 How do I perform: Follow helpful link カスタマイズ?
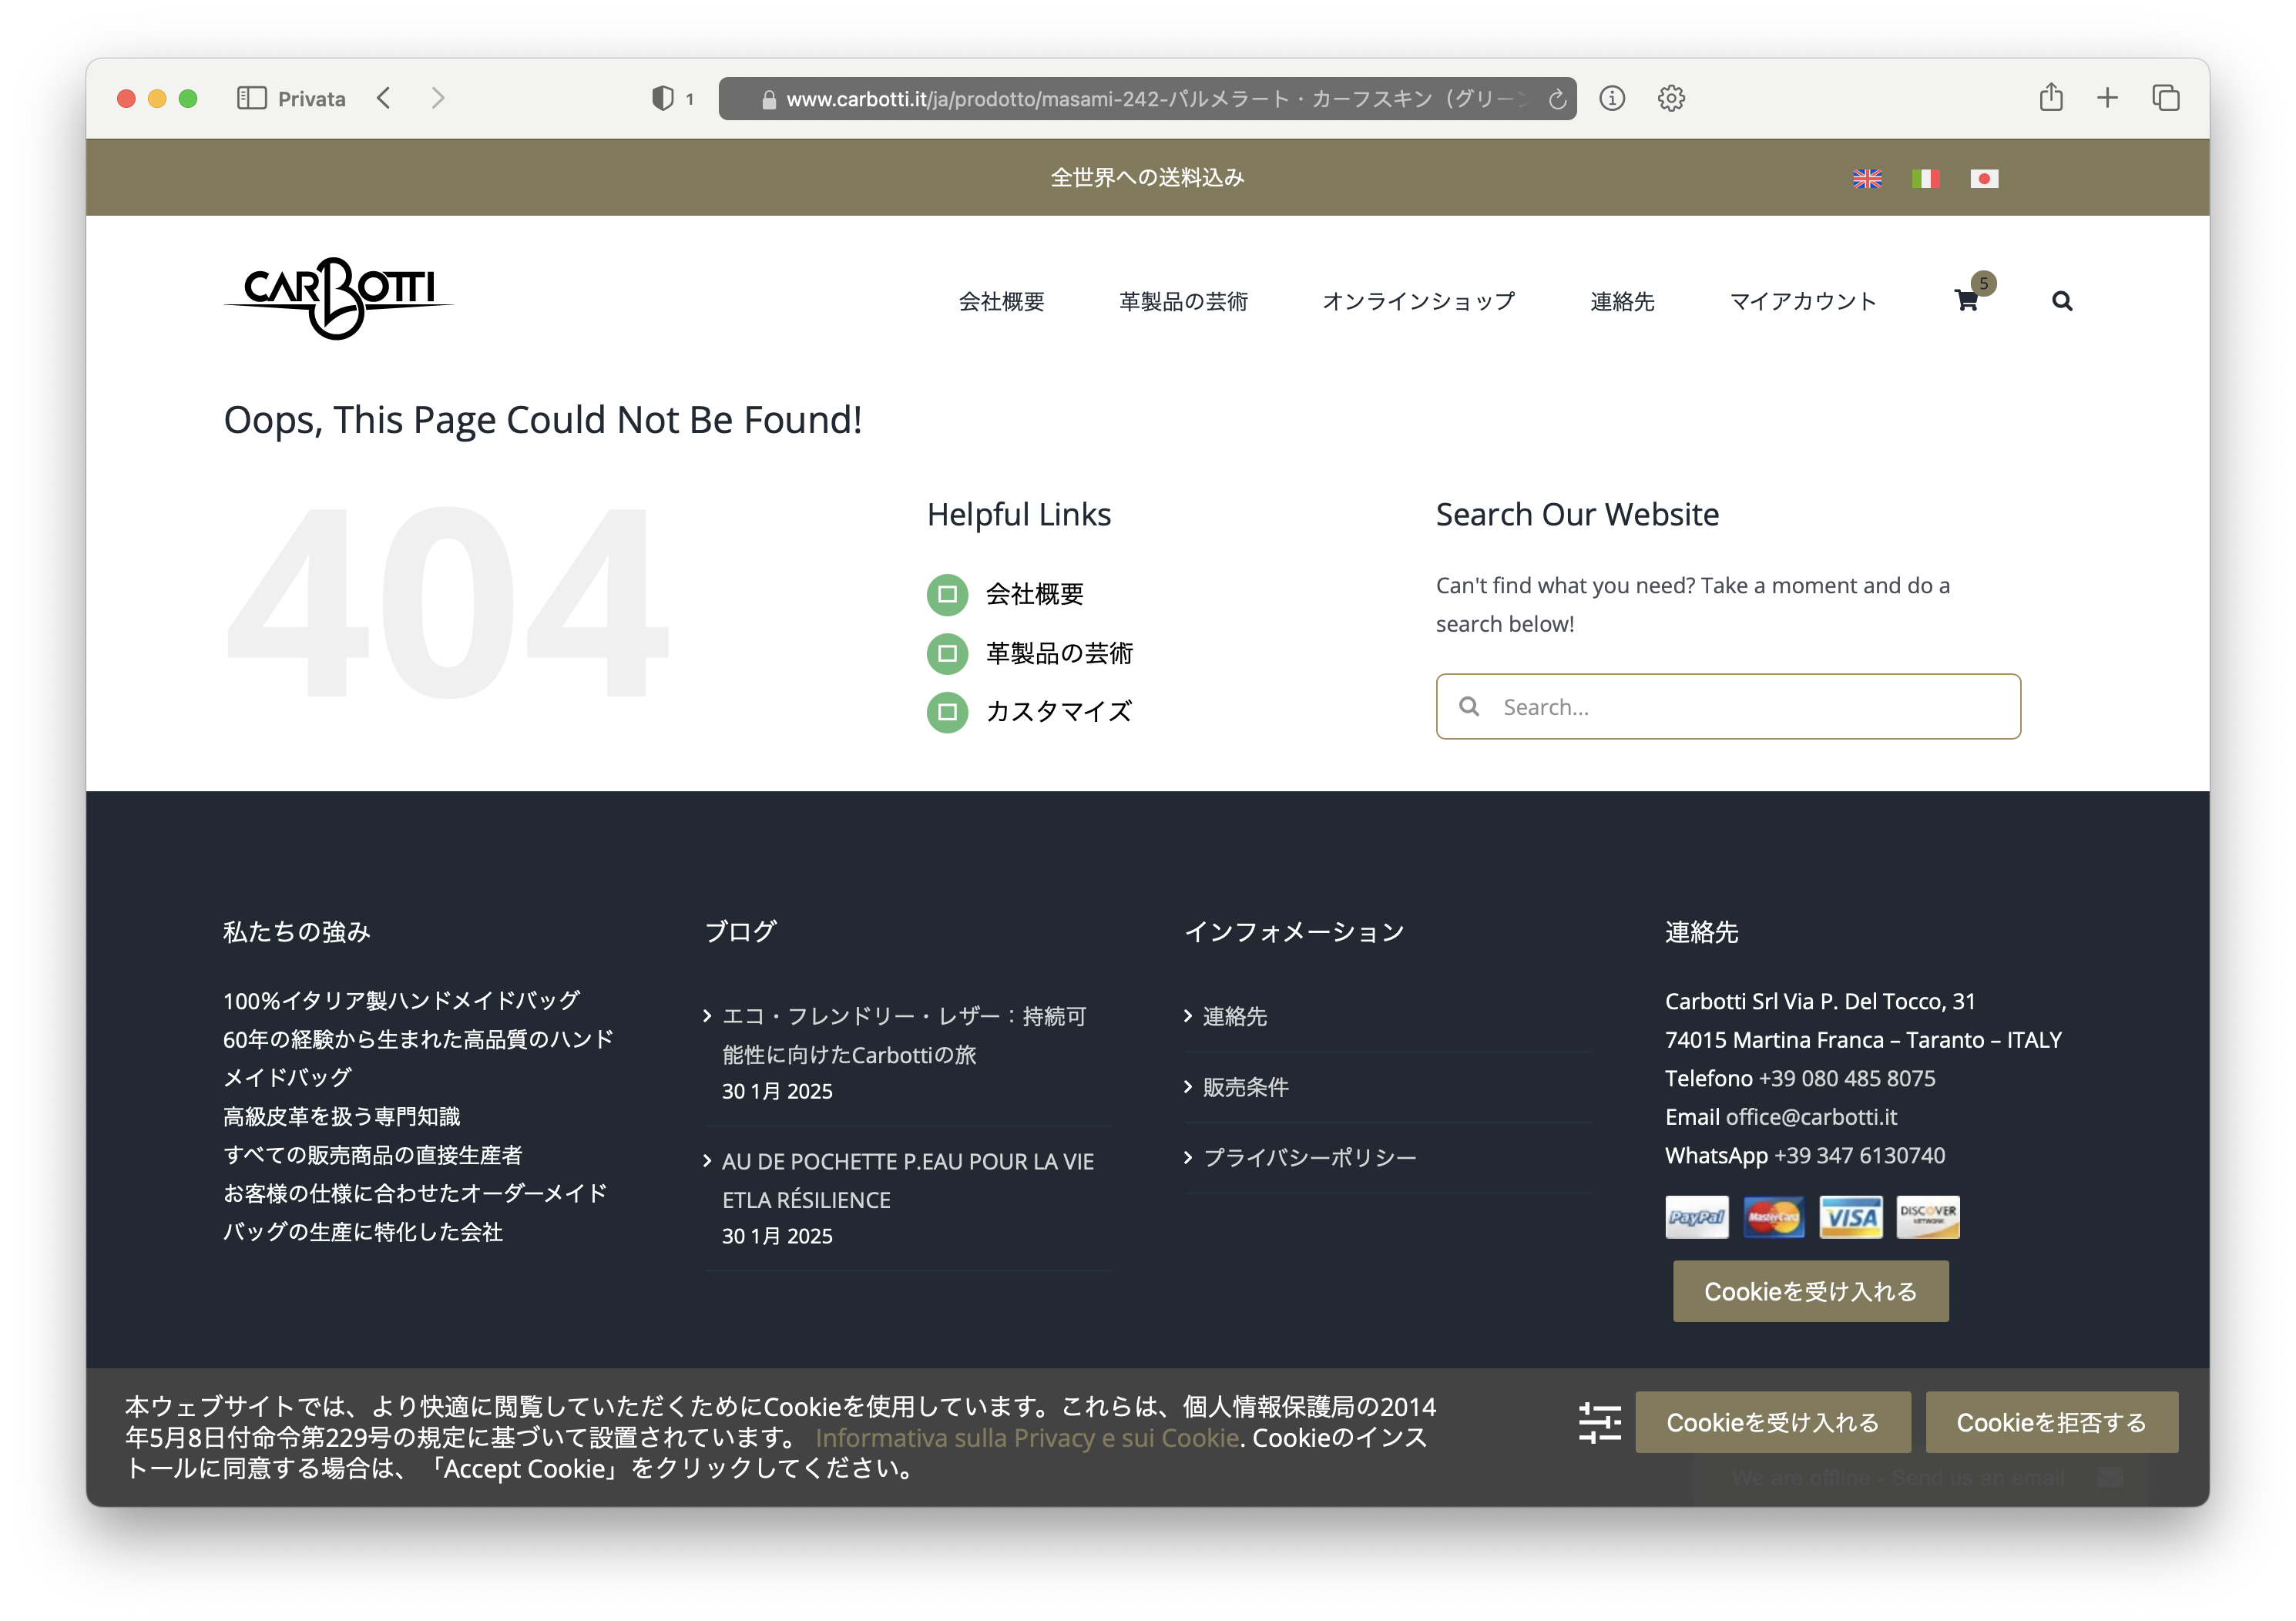tap(1059, 711)
